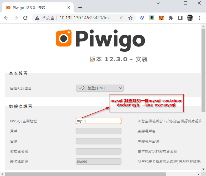The height and width of the screenshot is (176, 206).
Task: Click the 密碼 field label
Action: point(14,141)
